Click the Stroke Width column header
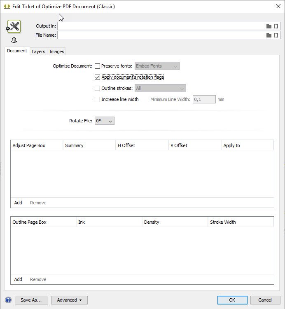285x309 pixels. pos(241,222)
